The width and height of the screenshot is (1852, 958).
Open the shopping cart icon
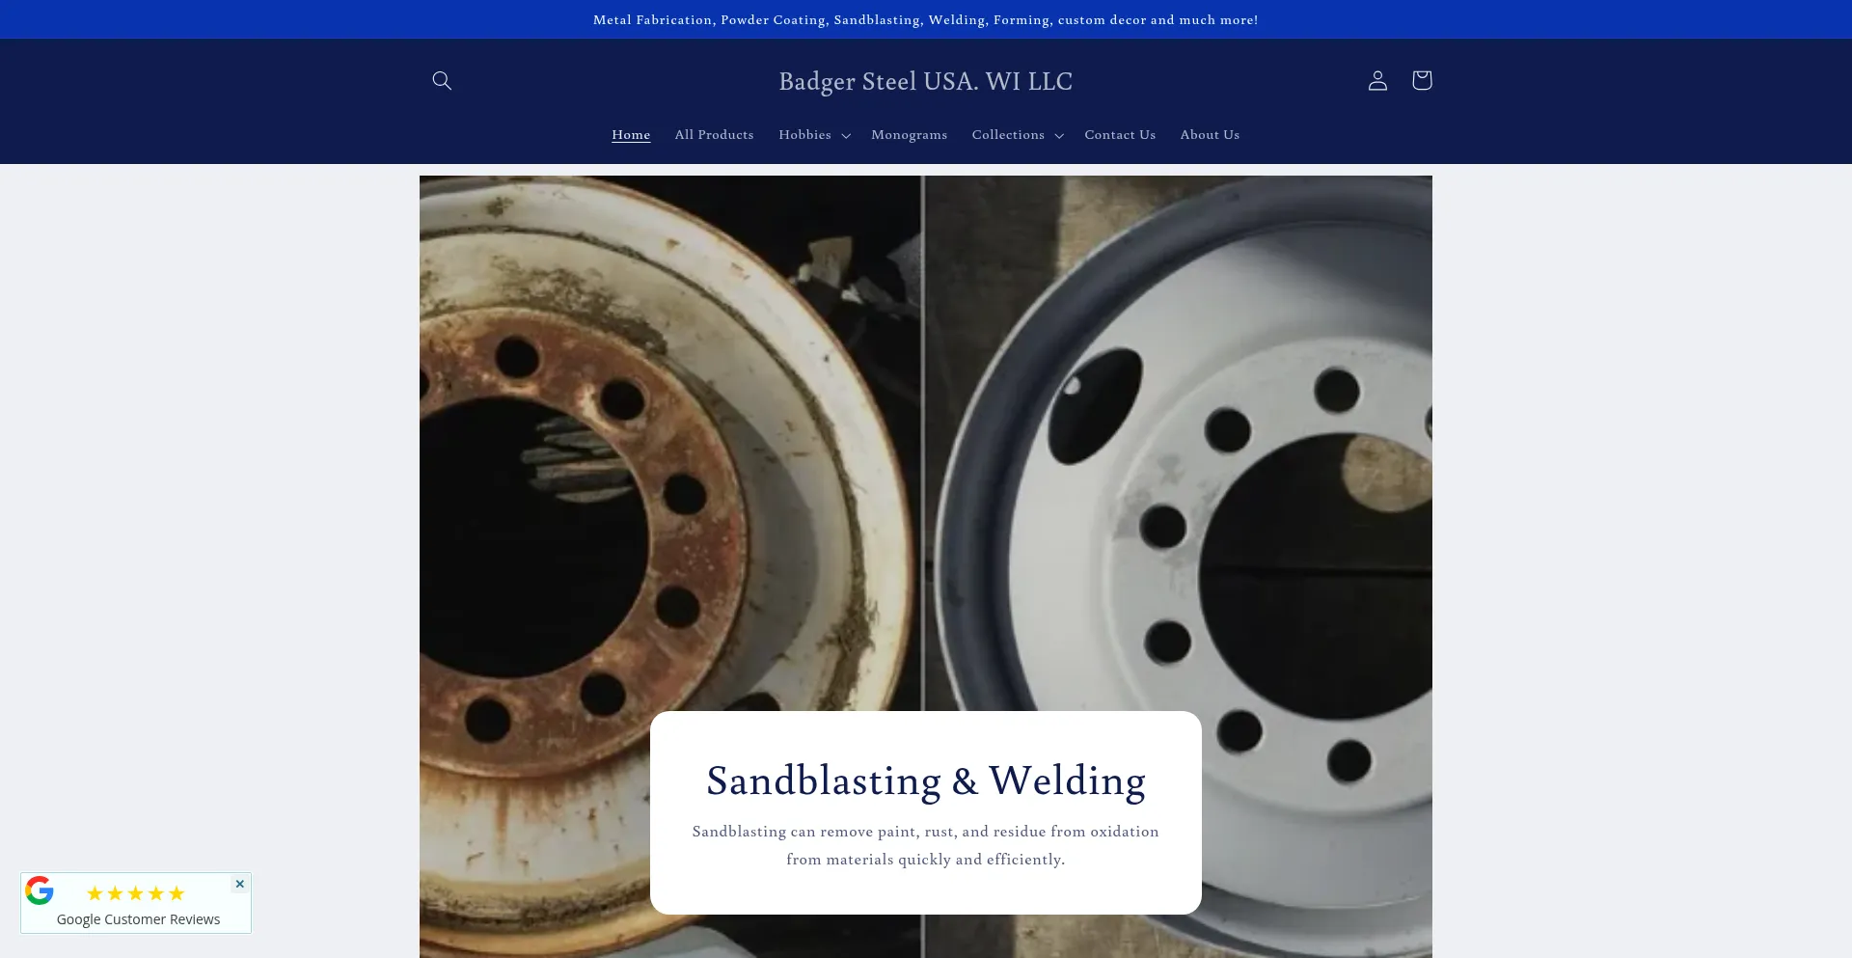[x=1422, y=80]
